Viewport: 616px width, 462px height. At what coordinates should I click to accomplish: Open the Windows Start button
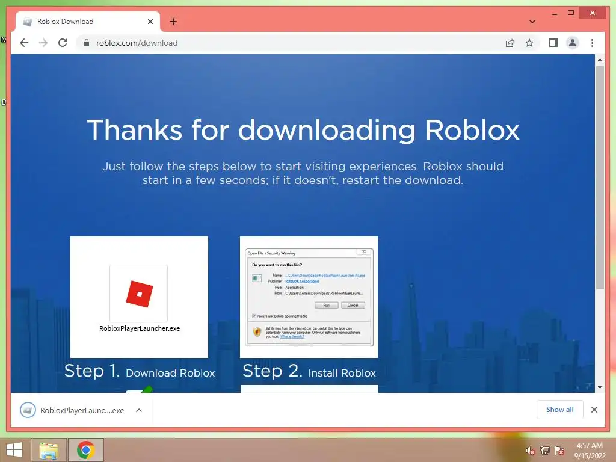pos(14,450)
